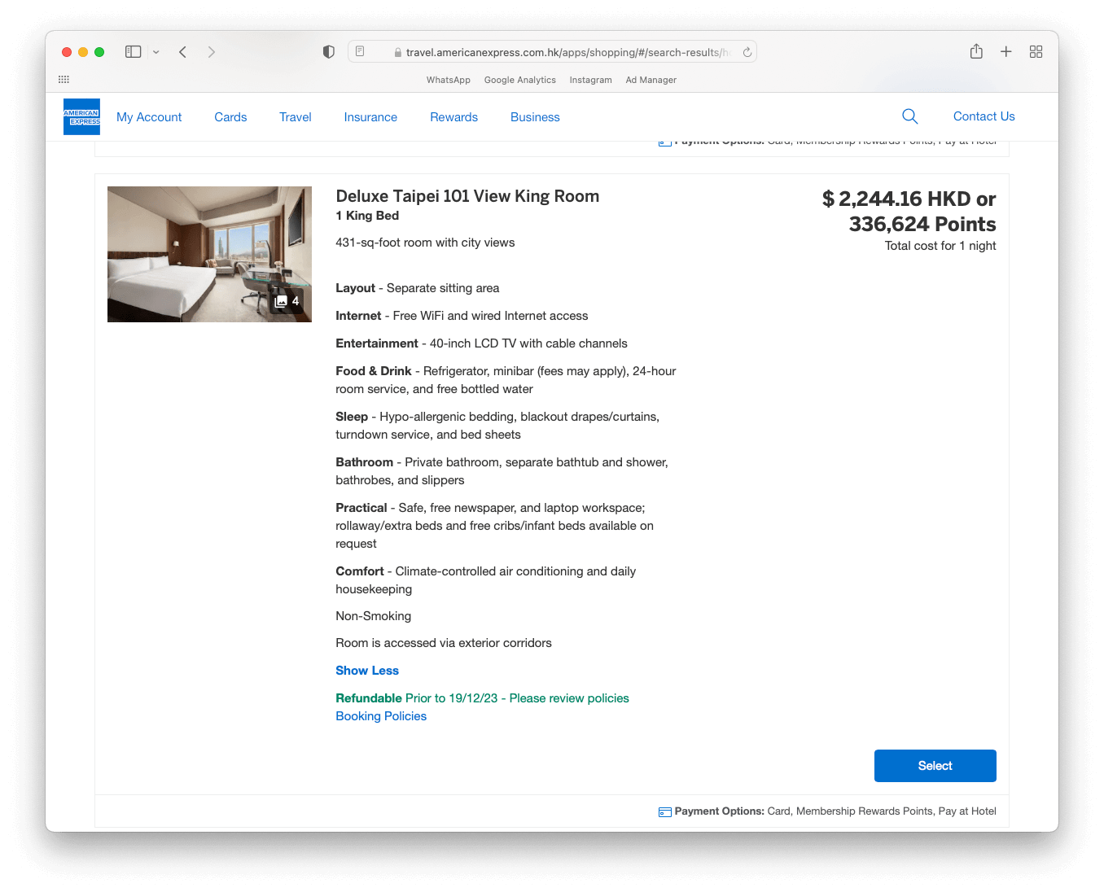Show the tab overview grid icon

pos(1036,52)
